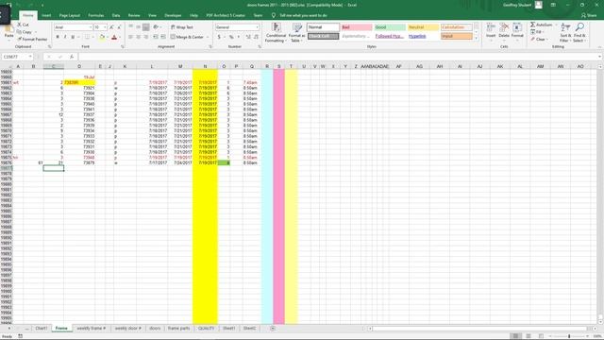Open Conditional Formatting menu

(x=276, y=32)
